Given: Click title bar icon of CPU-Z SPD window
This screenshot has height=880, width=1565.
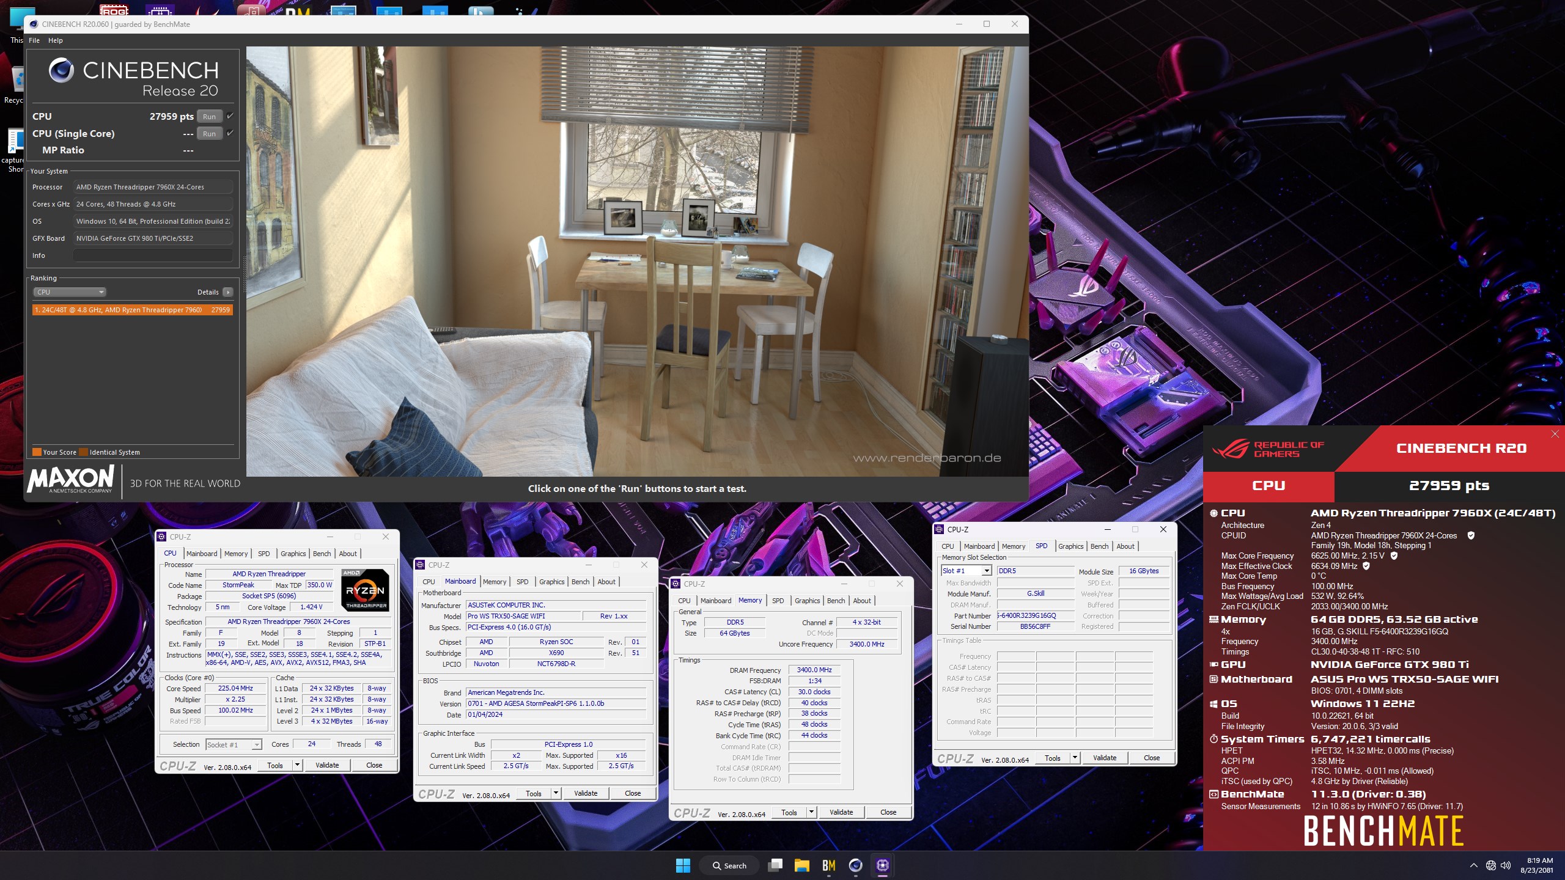Looking at the screenshot, I should 940,529.
